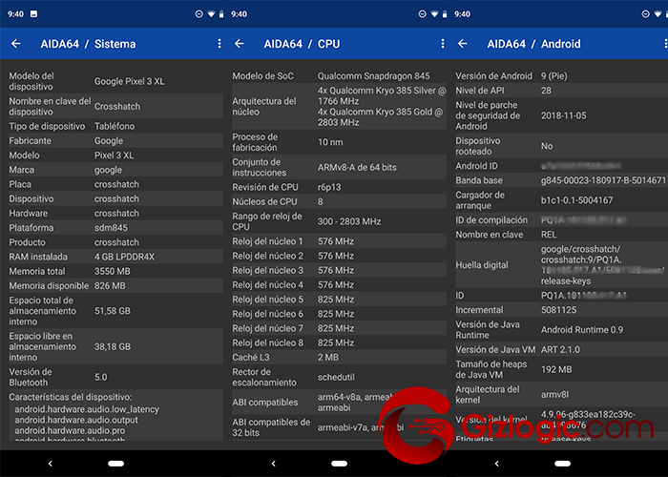
Task: Select the 'b1c1-0.1-5004167' bootloader value
Action: tap(576, 200)
